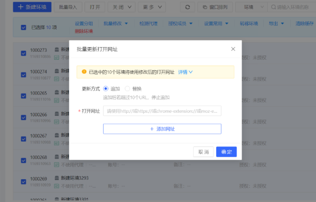Uncheck the checkbox for row 1000268
The width and height of the screenshot is (316, 202).
(x=23, y=160)
